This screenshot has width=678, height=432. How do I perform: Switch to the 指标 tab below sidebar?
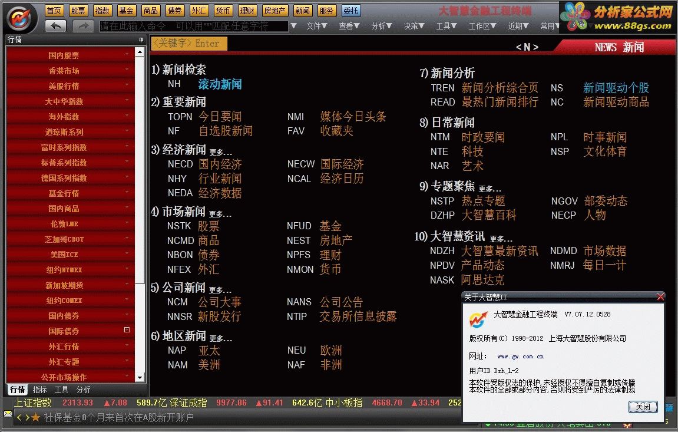(40, 390)
